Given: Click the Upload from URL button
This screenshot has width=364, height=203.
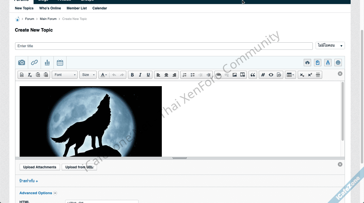Looking at the screenshot, I should pyautogui.click(x=79, y=167).
